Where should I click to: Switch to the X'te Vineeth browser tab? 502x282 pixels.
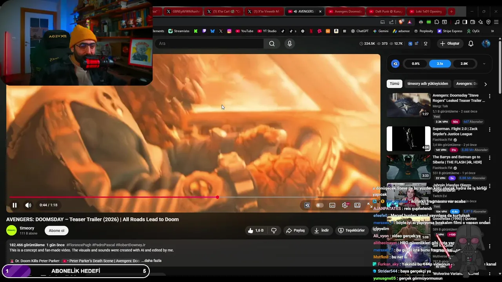264,11
